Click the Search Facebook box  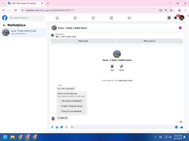(27, 18)
